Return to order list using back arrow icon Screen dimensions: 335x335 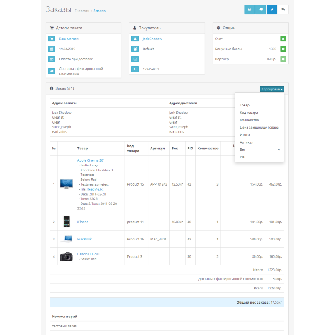283,9
